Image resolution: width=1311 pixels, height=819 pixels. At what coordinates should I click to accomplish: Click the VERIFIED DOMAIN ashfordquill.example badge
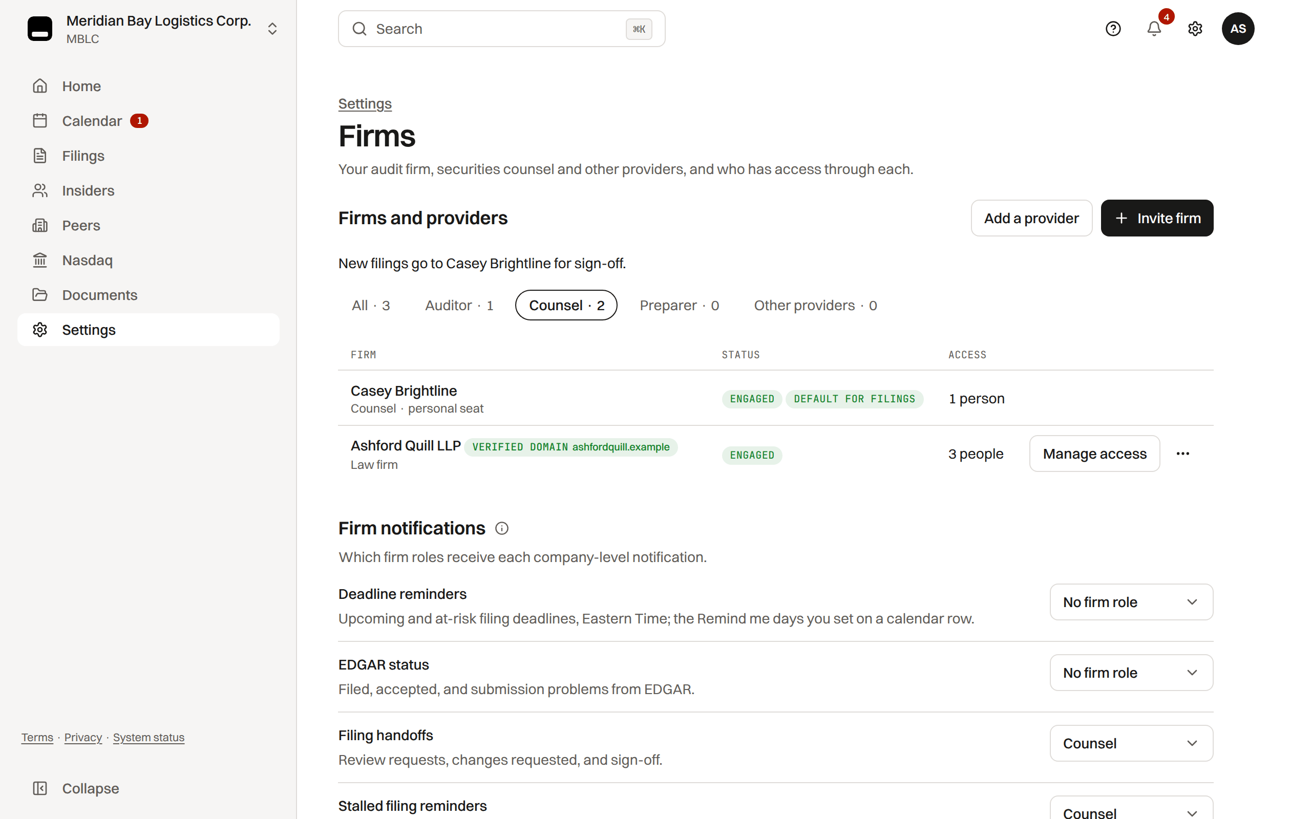tap(570, 447)
